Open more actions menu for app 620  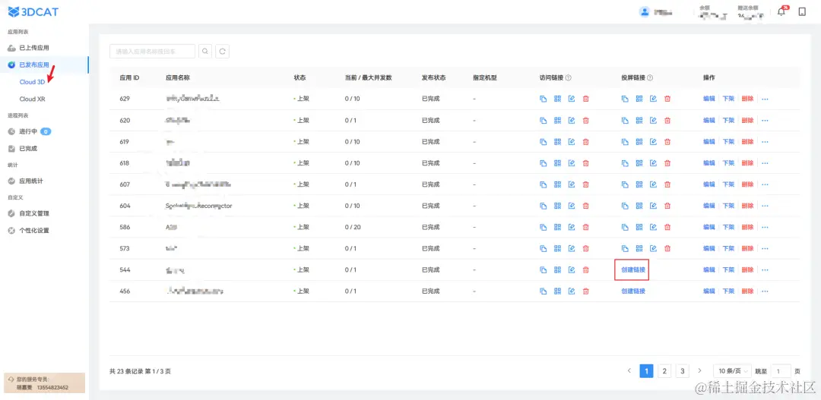pyautogui.click(x=765, y=120)
